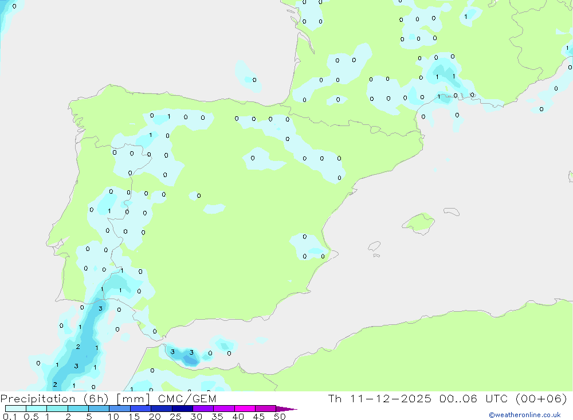Click the legend label '45'
Viewport: 573px width, 420px height.
click(259, 417)
